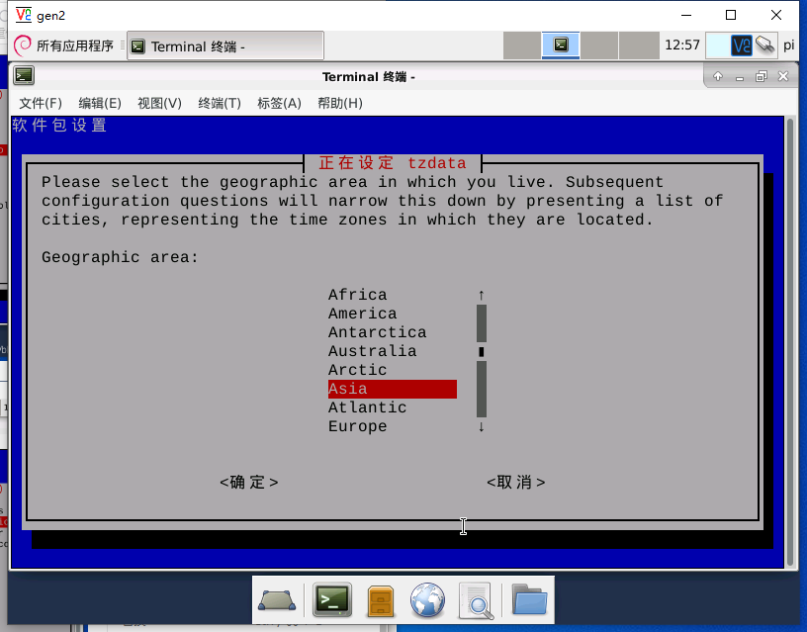The width and height of the screenshot is (807, 632).
Task: Maximize the Terminal 终端 window
Action: point(762,77)
